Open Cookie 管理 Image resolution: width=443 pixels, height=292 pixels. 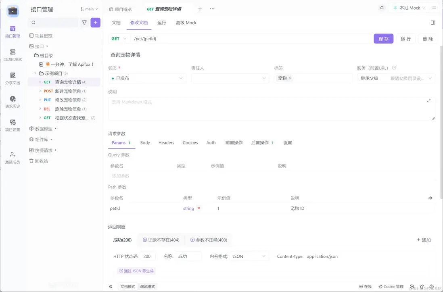pos(391,286)
